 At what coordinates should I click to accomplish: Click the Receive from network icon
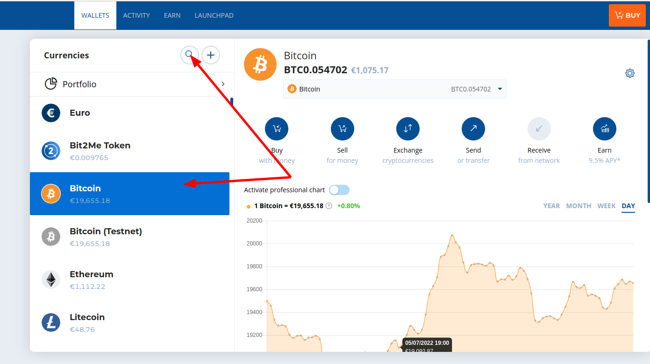tap(539, 129)
